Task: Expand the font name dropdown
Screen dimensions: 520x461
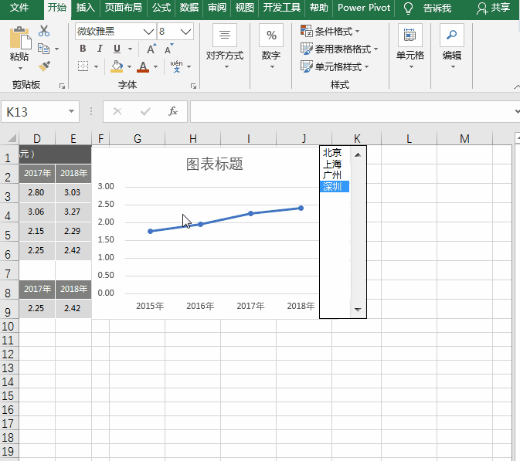Action: click(148, 32)
